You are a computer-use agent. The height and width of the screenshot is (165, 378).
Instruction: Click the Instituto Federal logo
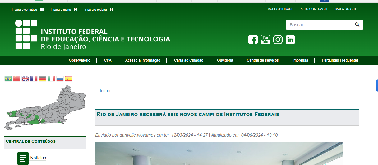coord(93,35)
